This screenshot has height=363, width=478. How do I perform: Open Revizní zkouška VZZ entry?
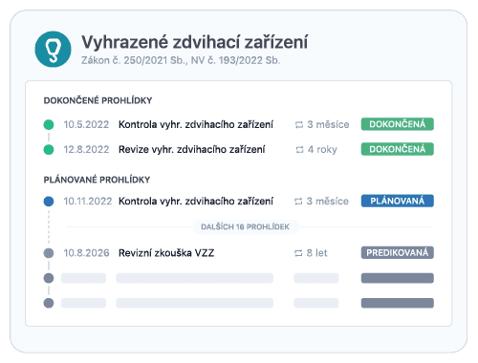(x=166, y=253)
